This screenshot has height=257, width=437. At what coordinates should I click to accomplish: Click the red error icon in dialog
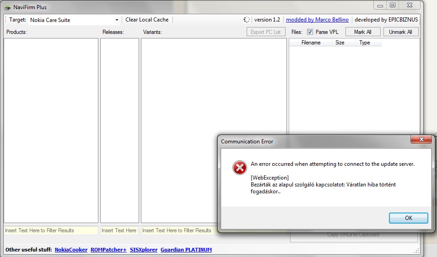coord(240,167)
